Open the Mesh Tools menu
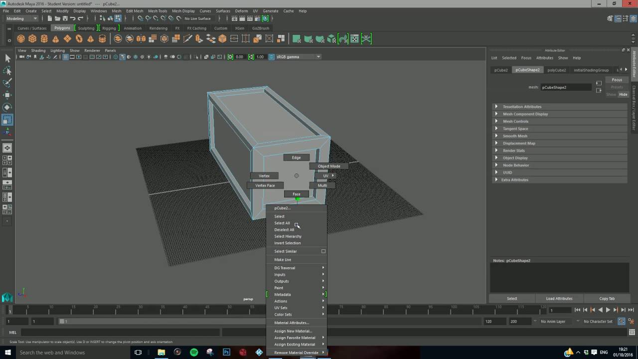This screenshot has height=359, width=638. coord(158,11)
